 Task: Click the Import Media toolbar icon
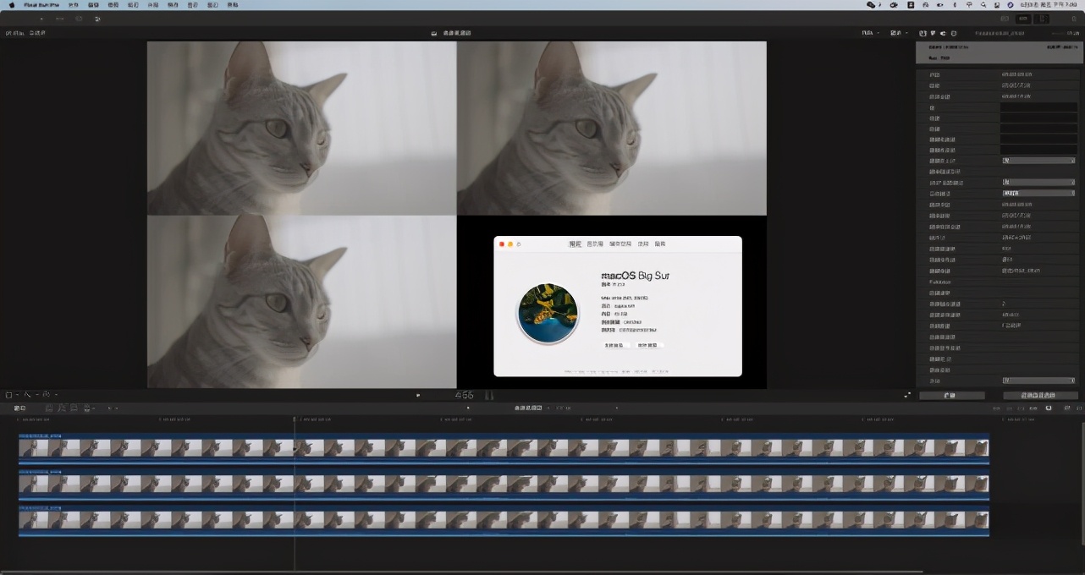(x=40, y=18)
